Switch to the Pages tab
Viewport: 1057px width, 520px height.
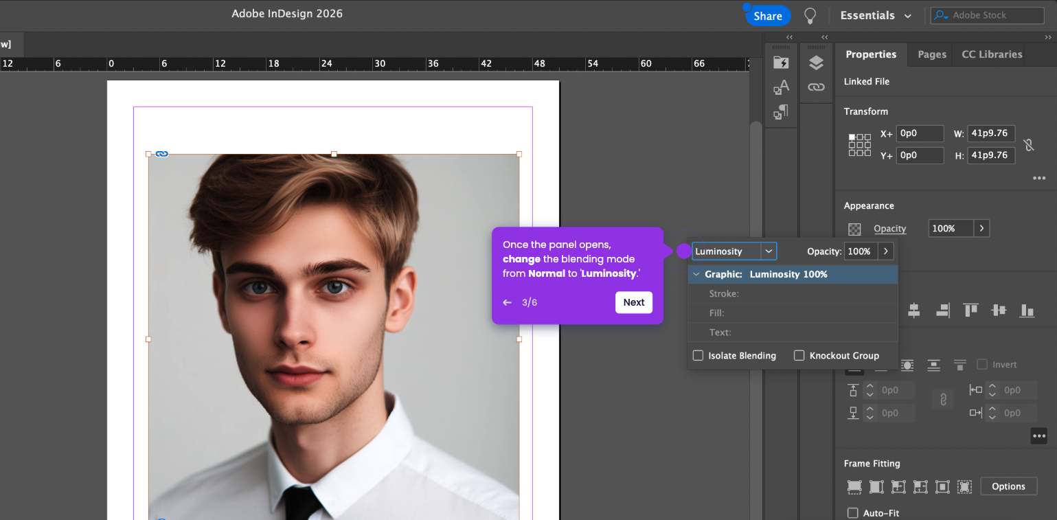tap(931, 54)
